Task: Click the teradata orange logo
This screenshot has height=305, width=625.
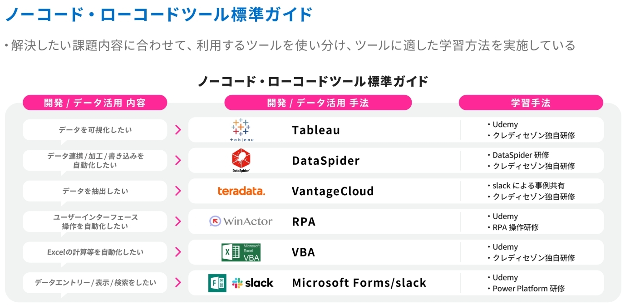Action: (241, 191)
